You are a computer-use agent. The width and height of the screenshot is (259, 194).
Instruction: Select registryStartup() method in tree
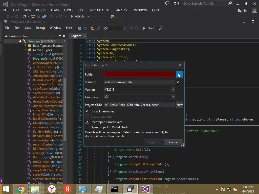[x=48, y=144]
